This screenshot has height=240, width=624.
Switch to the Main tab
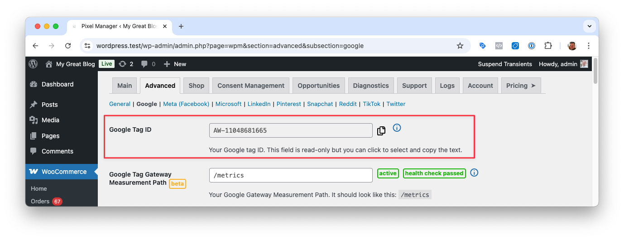(x=125, y=86)
